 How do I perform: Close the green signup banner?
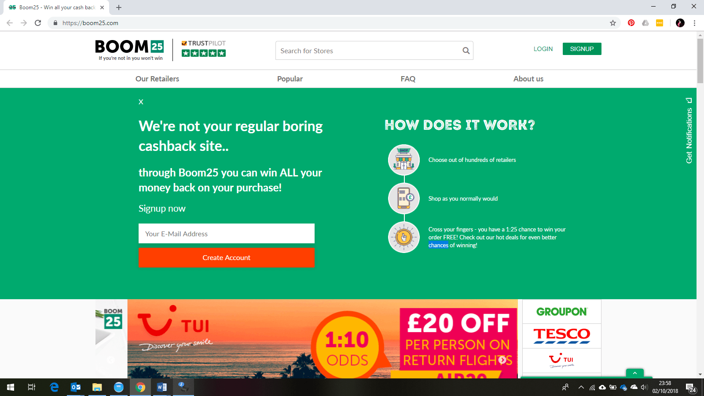pyautogui.click(x=141, y=102)
